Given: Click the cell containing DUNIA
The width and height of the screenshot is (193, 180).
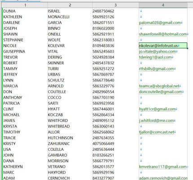Looking at the screenshot, I should (25, 11).
